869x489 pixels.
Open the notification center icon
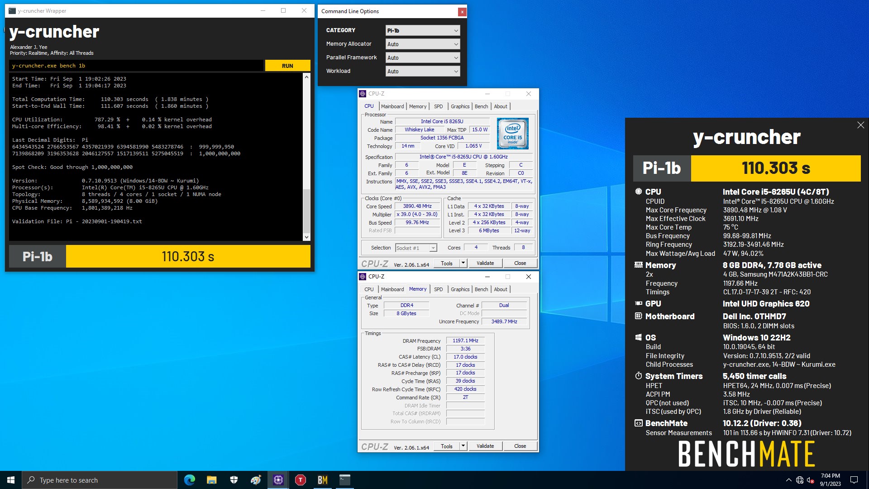(854, 480)
